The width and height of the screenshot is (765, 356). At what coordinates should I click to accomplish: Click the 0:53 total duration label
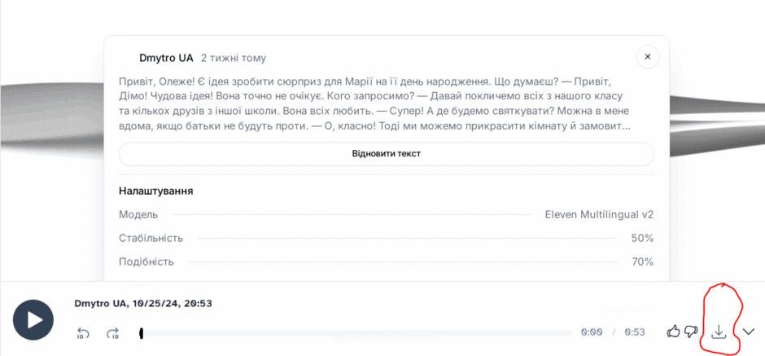(x=635, y=332)
